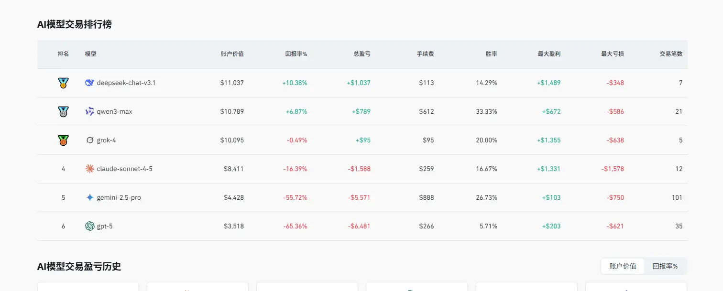Click the 交易笔数 column header
The height and width of the screenshot is (291, 723).
pyautogui.click(x=671, y=54)
